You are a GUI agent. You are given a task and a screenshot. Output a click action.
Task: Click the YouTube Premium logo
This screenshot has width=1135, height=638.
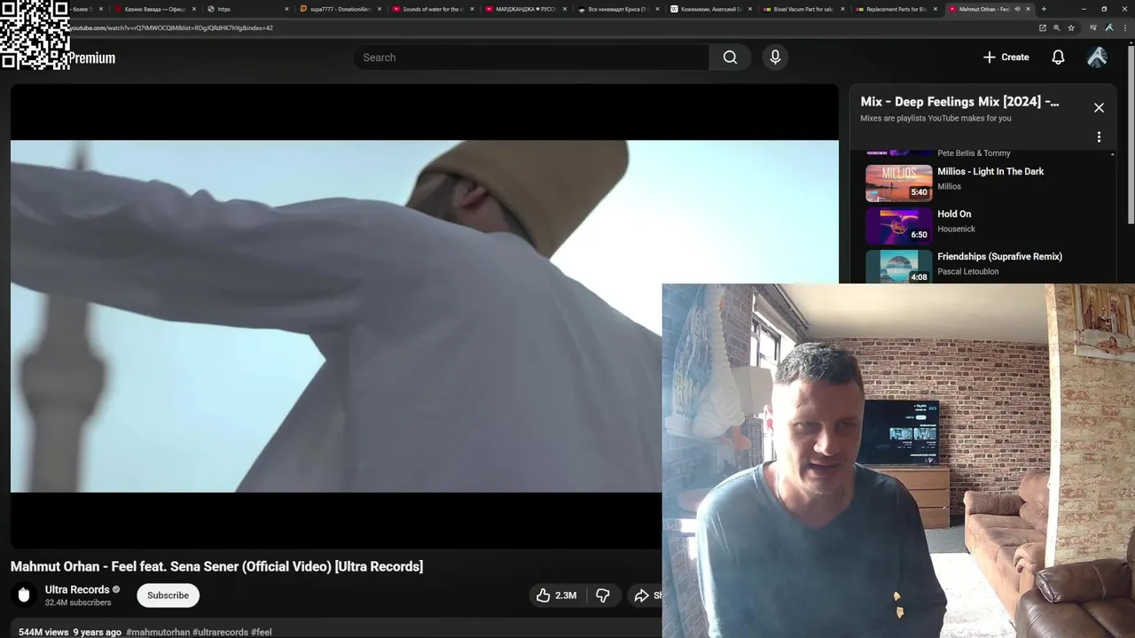pos(91,58)
